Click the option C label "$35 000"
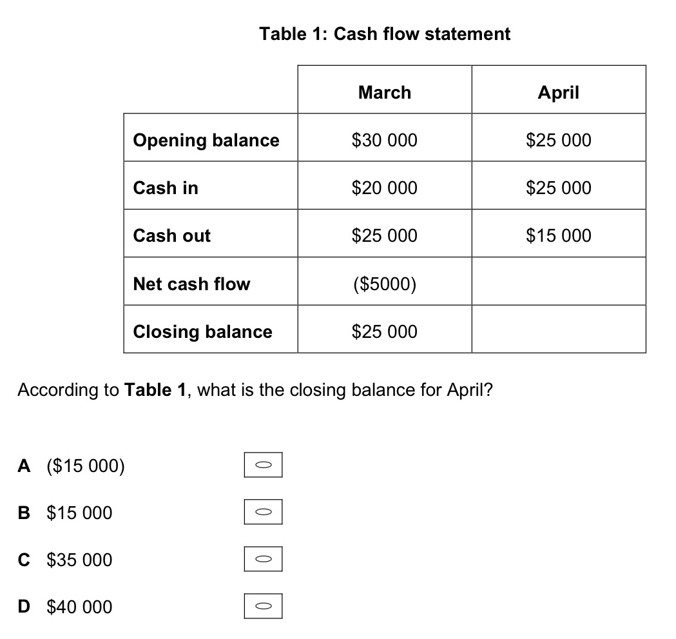 79,560
